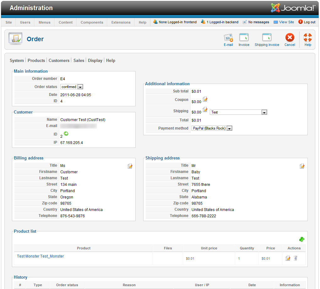This screenshot has width=320, height=289.
Task: Click the green arrow beside customer ID
Action: pyautogui.click(x=66, y=134)
